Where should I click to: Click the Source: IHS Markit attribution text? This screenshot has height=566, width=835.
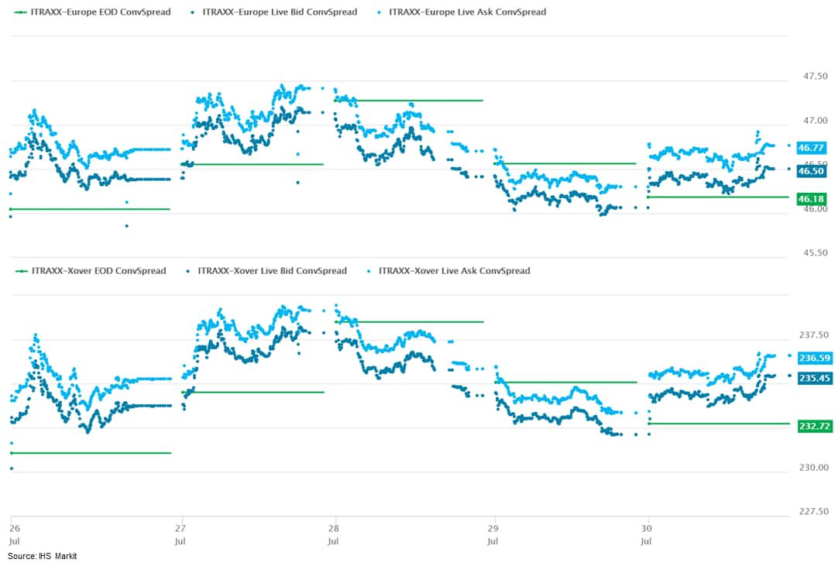(x=43, y=557)
